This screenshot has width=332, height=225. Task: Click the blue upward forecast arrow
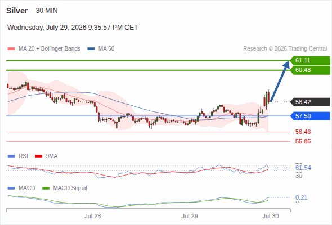click(x=280, y=82)
